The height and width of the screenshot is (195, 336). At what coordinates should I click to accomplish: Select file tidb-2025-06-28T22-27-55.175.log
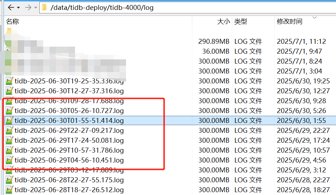tap(69, 180)
